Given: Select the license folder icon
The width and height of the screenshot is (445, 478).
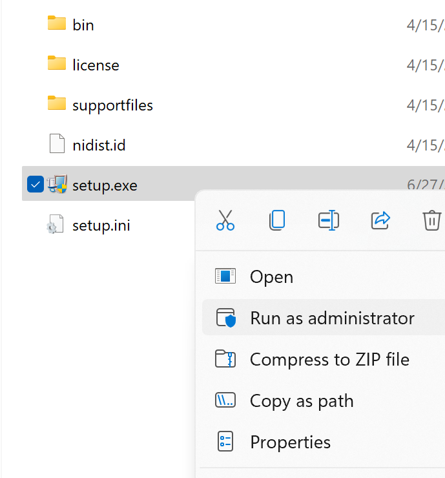Looking at the screenshot, I should [57, 63].
